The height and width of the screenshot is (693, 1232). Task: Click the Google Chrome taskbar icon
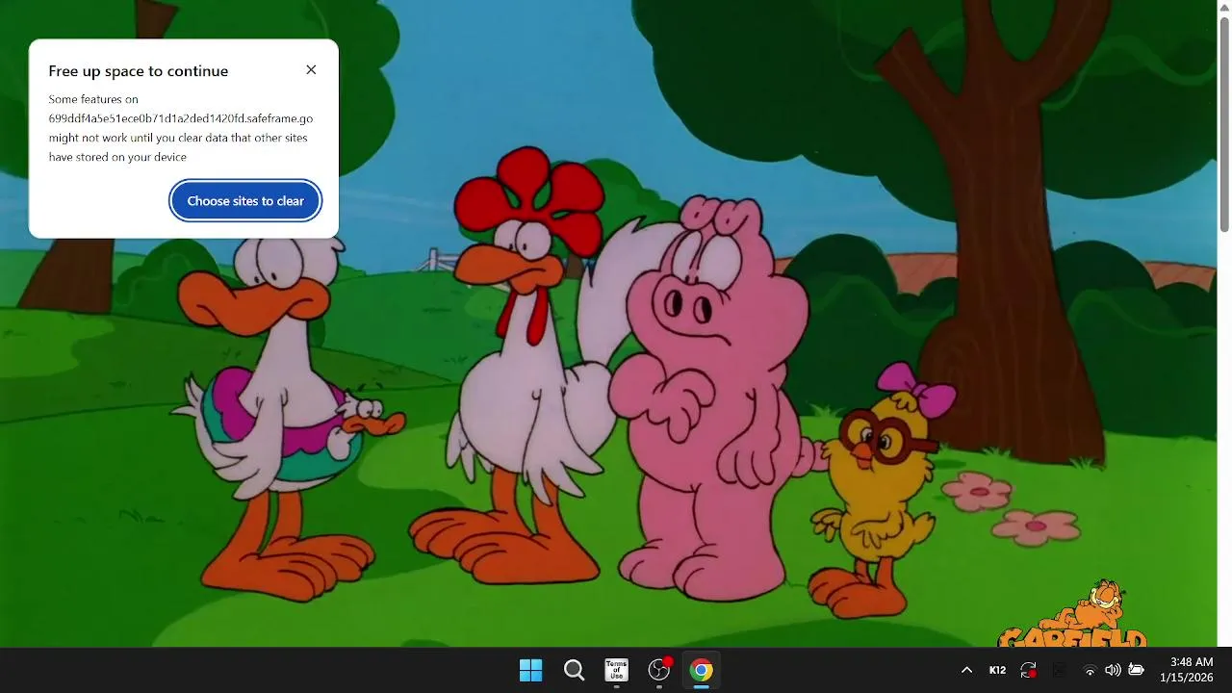[x=702, y=670]
